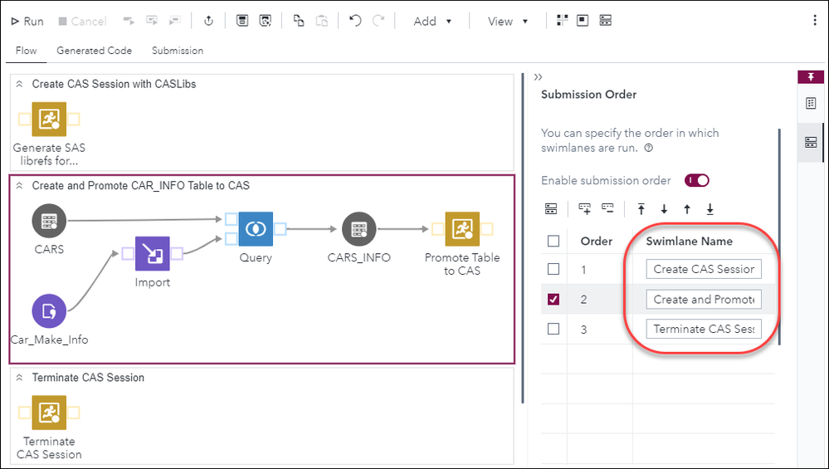Screen dimensions: 829x469
Task: Collapse the Terminate CAS Session swimlane
Action: 20,378
